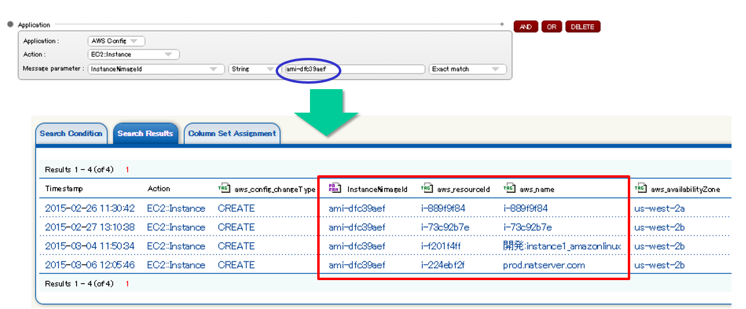Viewport: 746px width, 309px height.
Task: Open the Action dropdown showing EC2::Instance
Action: (x=133, y=54)
